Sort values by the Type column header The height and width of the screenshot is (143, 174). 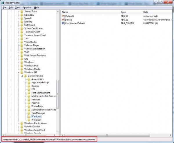123,12
